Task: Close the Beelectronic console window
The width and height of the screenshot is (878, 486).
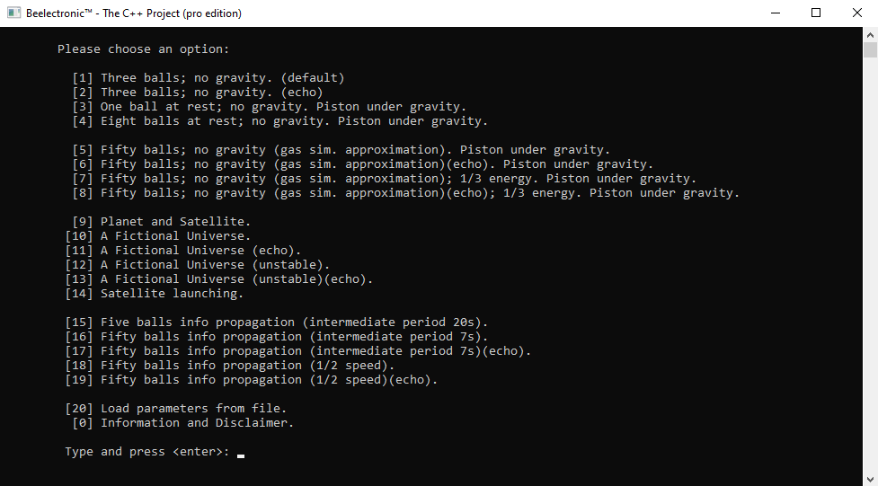Action: coord(857,13)
